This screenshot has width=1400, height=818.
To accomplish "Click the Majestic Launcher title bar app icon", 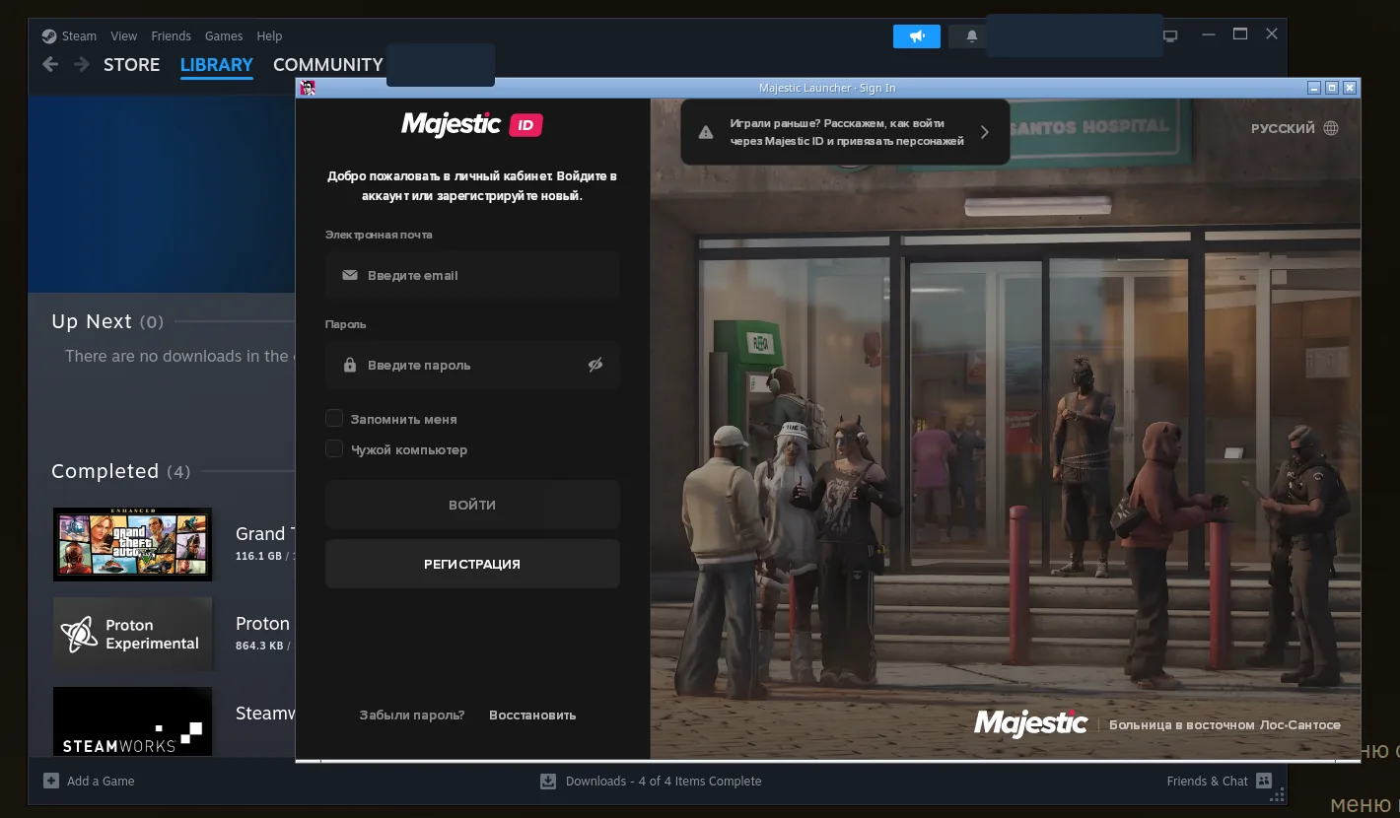I will point(308,88).
